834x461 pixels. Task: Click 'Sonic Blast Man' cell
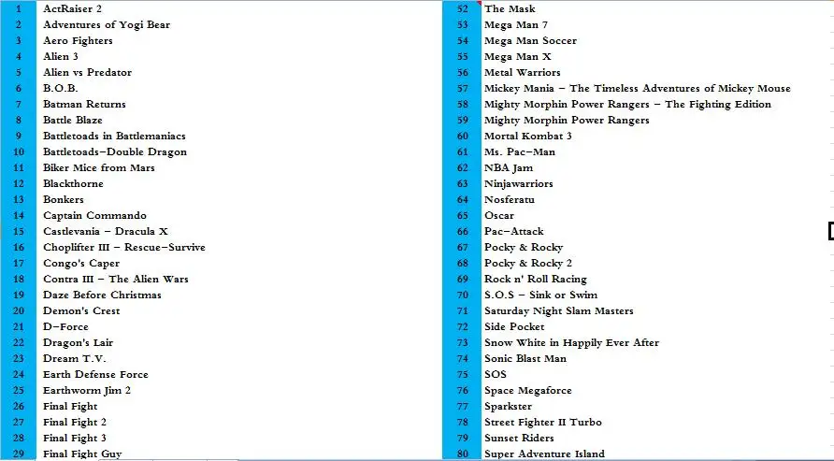pyautogui.click(x=525, y=359)
